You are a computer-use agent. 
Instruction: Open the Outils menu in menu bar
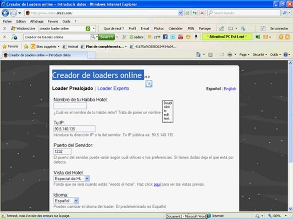coord(66,21)
